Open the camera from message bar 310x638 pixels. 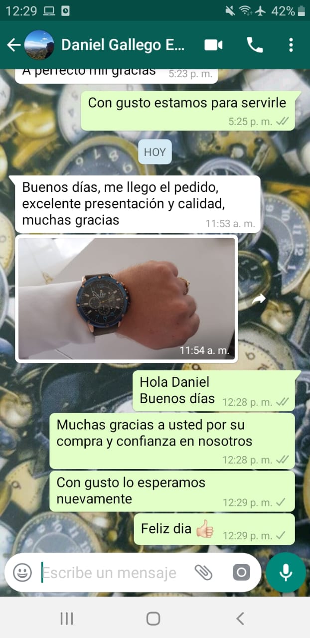tap(241, 573)
